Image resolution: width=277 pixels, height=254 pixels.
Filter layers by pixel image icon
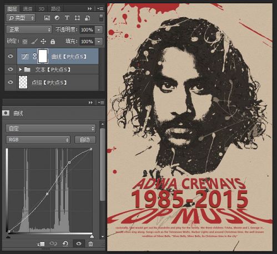click(x=47, y=18)
